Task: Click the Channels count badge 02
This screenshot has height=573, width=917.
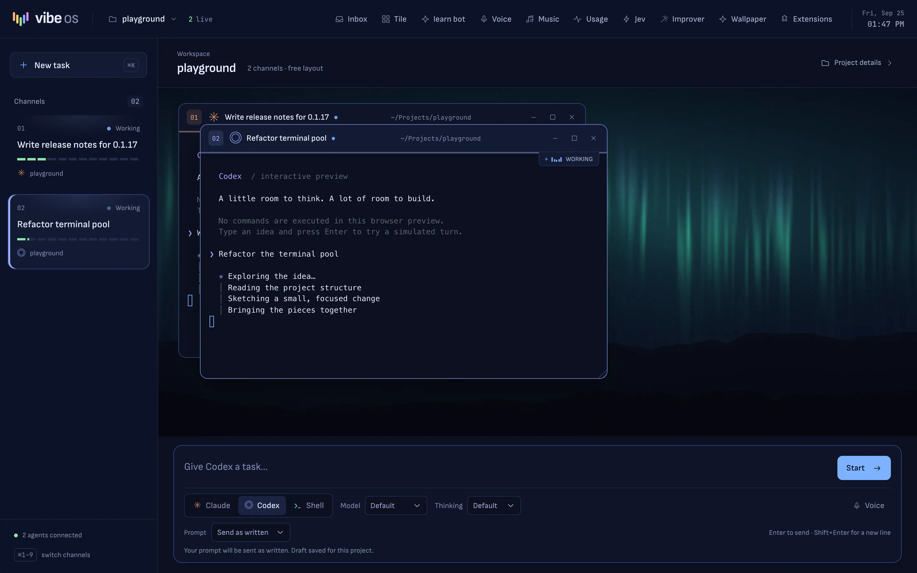Action: click(x=135, y=101)
